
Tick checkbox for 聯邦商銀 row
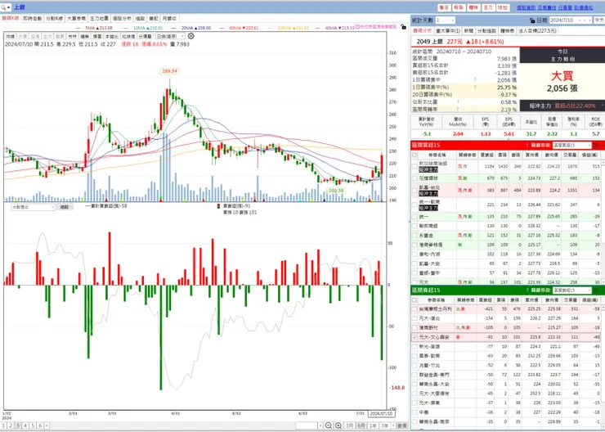tap(415, 226)
